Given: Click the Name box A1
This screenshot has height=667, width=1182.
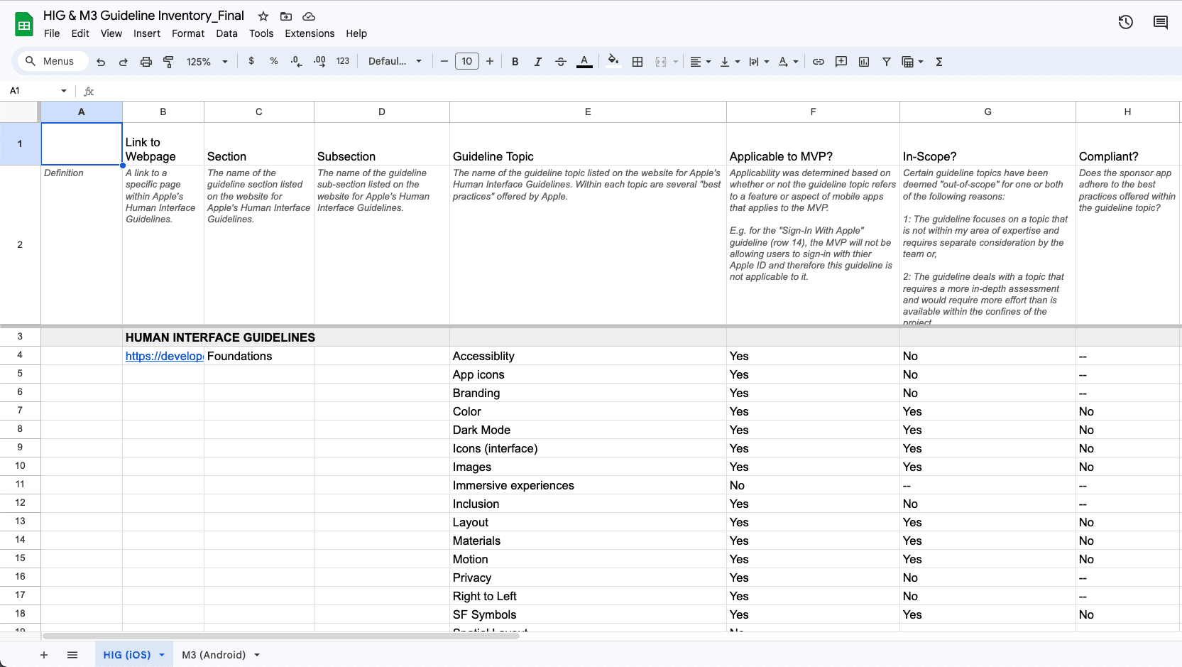Looking at the screenshot, I should [32, 90].
